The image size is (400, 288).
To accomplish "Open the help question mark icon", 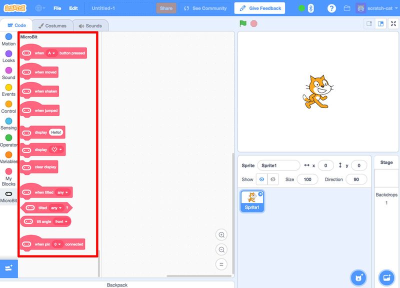I will click(331, 8).
